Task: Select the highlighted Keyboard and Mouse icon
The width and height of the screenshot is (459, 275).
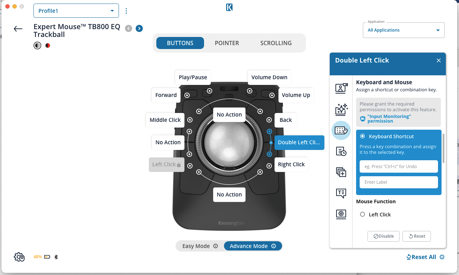Action: (x=341, y=130)
